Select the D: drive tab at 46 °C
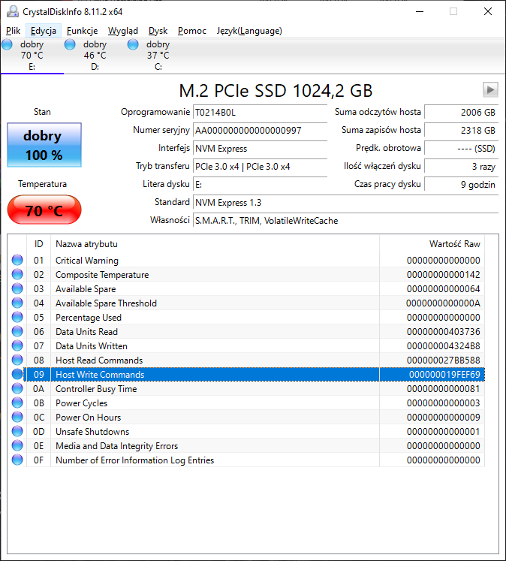506x561 pixels. pyautogui.click(x=95, y=56)
